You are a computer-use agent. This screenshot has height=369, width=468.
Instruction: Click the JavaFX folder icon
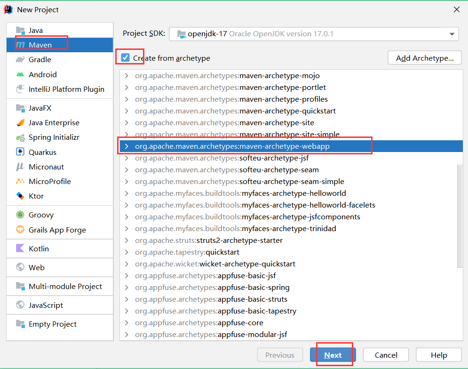click(20, 108)
